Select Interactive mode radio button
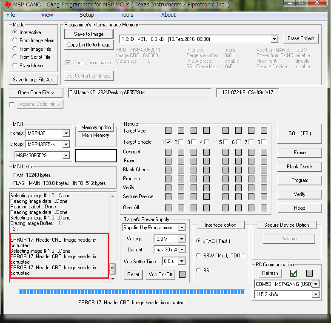 pyautogui.click(x=14, y=32)
